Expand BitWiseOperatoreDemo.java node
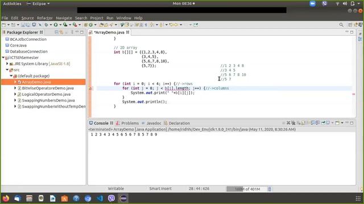The image size is (364, 204). [x=15, y=88]
